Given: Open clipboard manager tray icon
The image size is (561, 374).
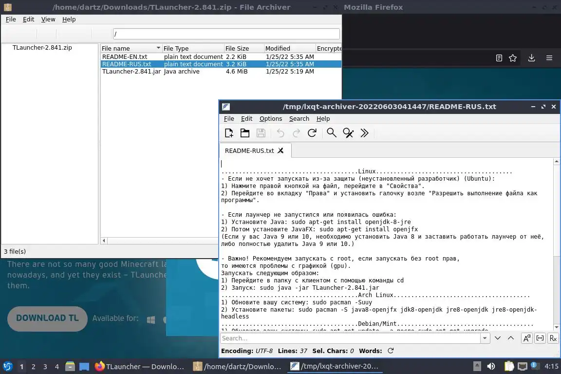Looking at the screenshot, I should [x=509, y=367].
